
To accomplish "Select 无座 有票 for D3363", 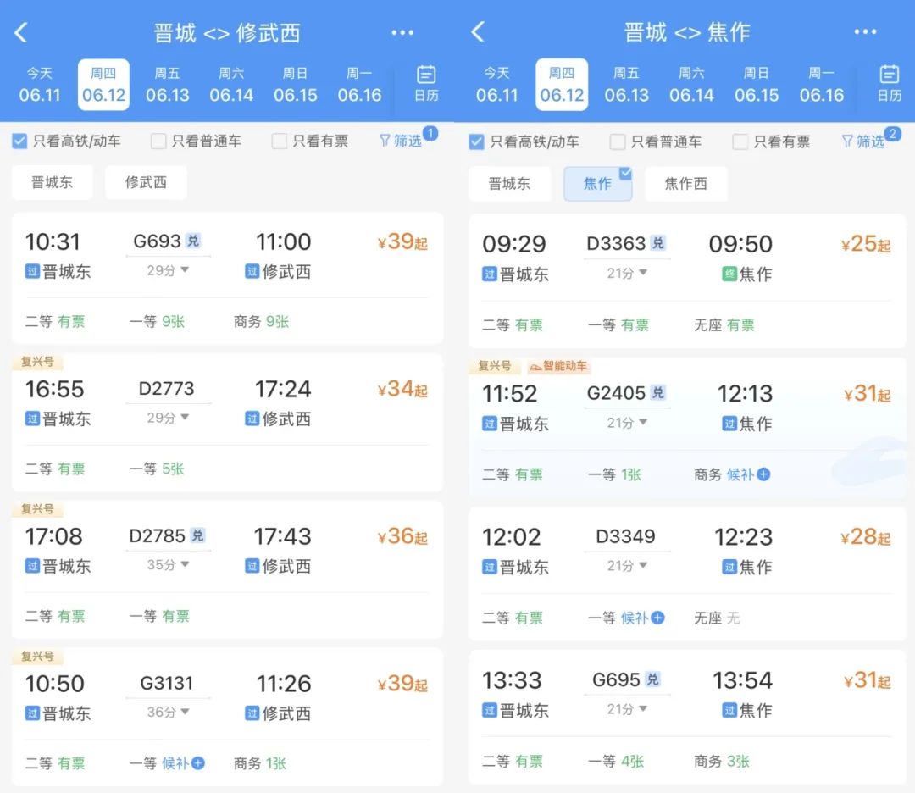I will (724, 325).
